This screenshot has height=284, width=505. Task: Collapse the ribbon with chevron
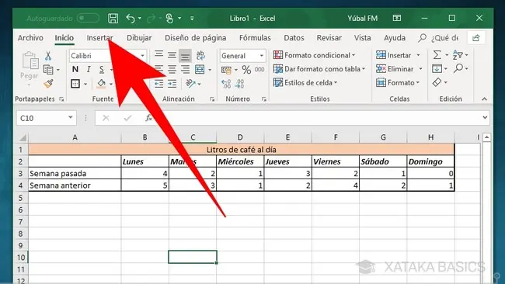pyautogui.click(x=484, y=99)
